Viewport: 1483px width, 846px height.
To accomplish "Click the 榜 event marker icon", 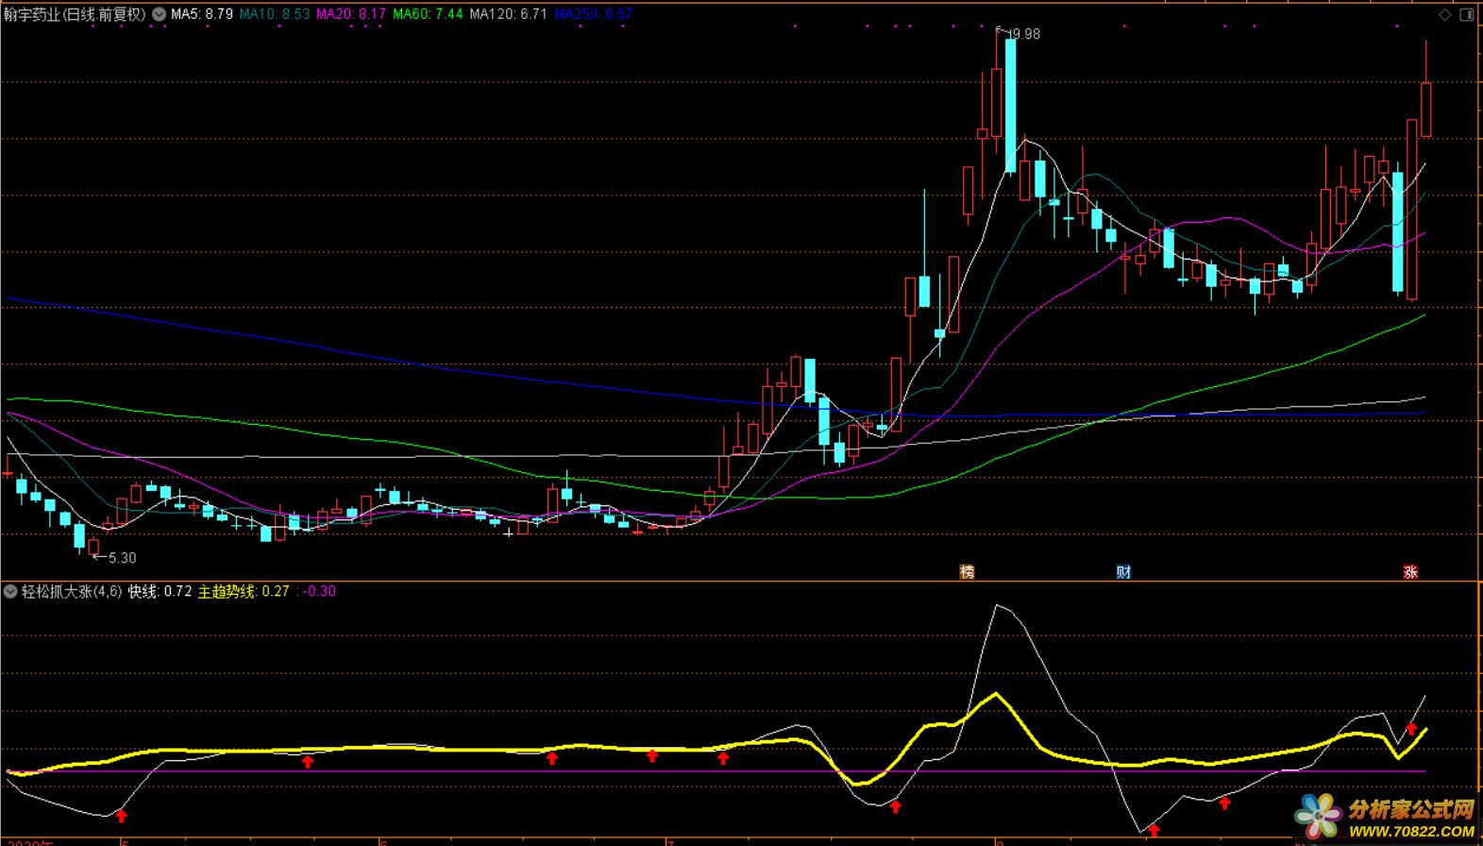I will [967, 571].
